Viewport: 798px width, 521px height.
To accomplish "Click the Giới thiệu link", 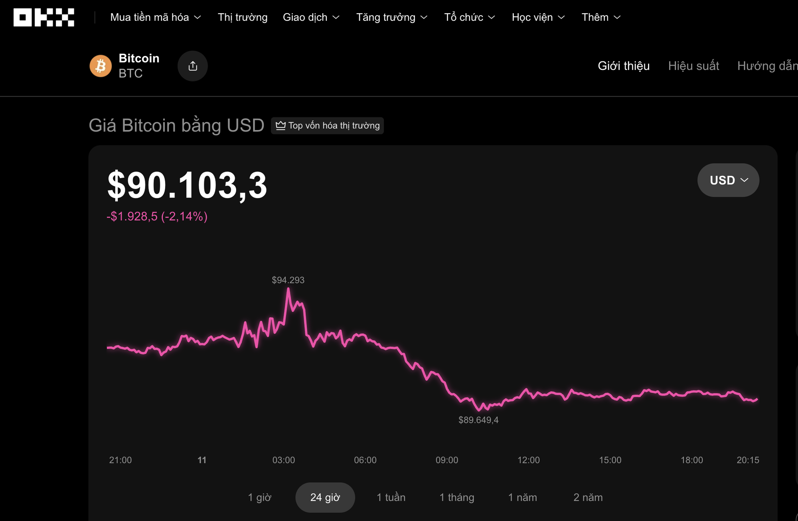I will (624, 66).
